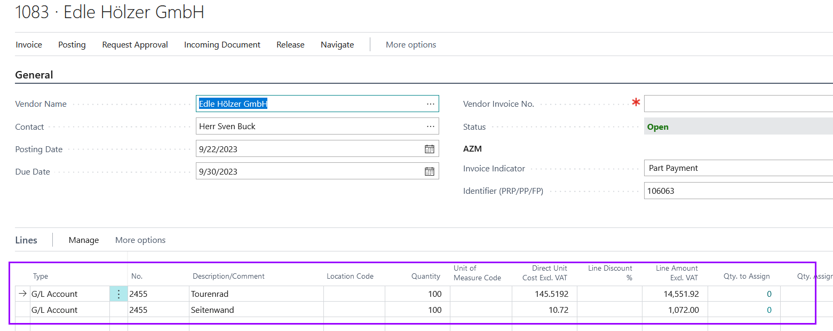Screen dimensions: 833x331
Task: Click Description/Comment column header
Action: 228,277
